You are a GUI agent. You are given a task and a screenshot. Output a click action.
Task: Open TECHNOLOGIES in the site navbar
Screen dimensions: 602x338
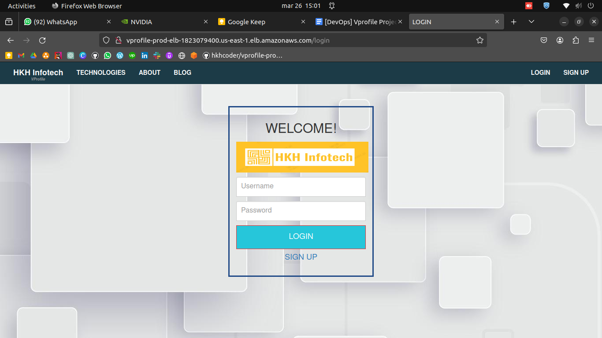(x=101, y=73)
